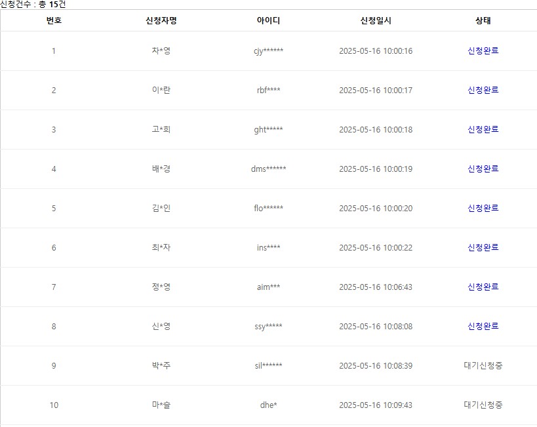
Task: Click 대기신청중 status for 박*주
Action: click(483, 365)
